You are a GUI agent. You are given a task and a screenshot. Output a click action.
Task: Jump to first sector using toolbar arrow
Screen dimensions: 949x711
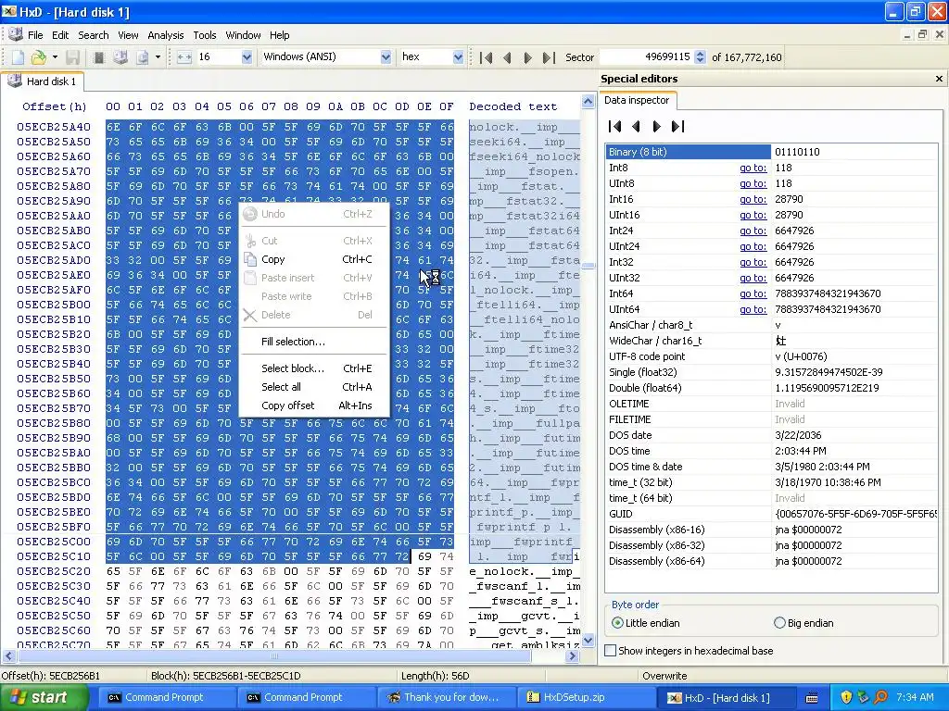pyautogui.click(x=486, y=57)
